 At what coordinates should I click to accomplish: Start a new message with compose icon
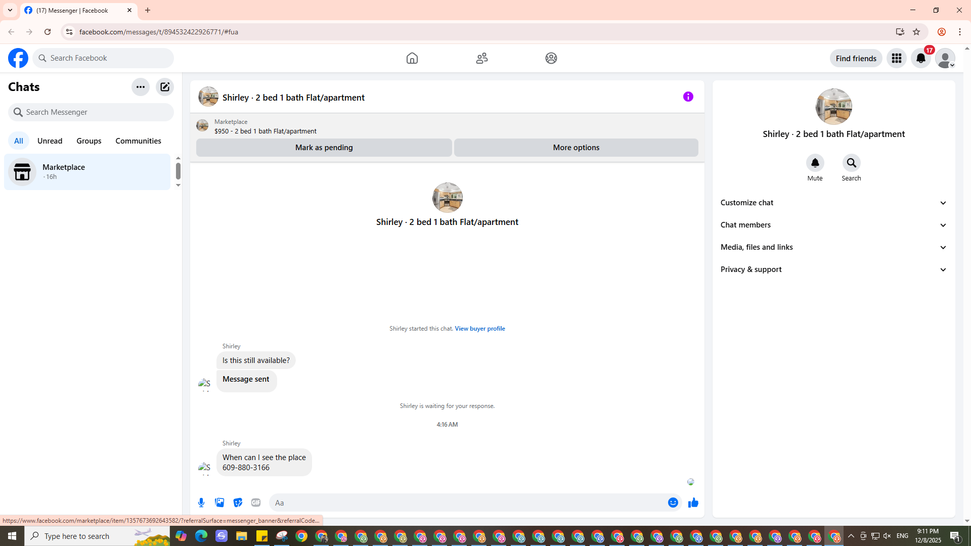(165, 87)
